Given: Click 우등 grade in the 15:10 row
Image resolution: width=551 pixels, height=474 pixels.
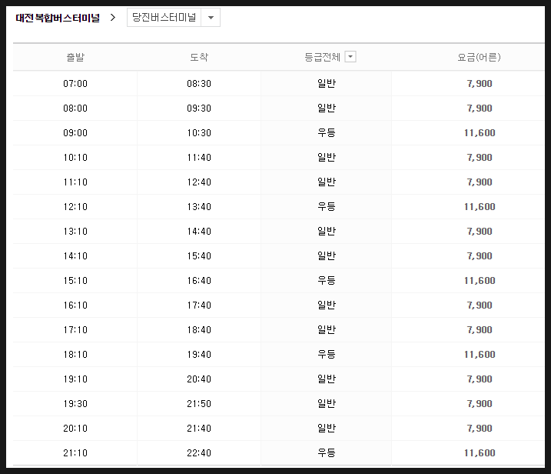Looking at the screenshot, I should click(327, 280).
